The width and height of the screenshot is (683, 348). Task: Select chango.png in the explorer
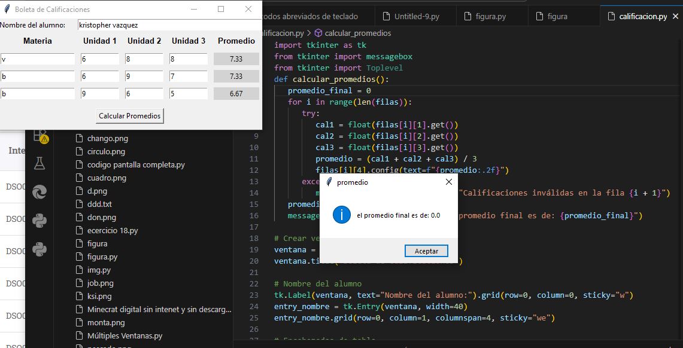click(x=107, y=138)
